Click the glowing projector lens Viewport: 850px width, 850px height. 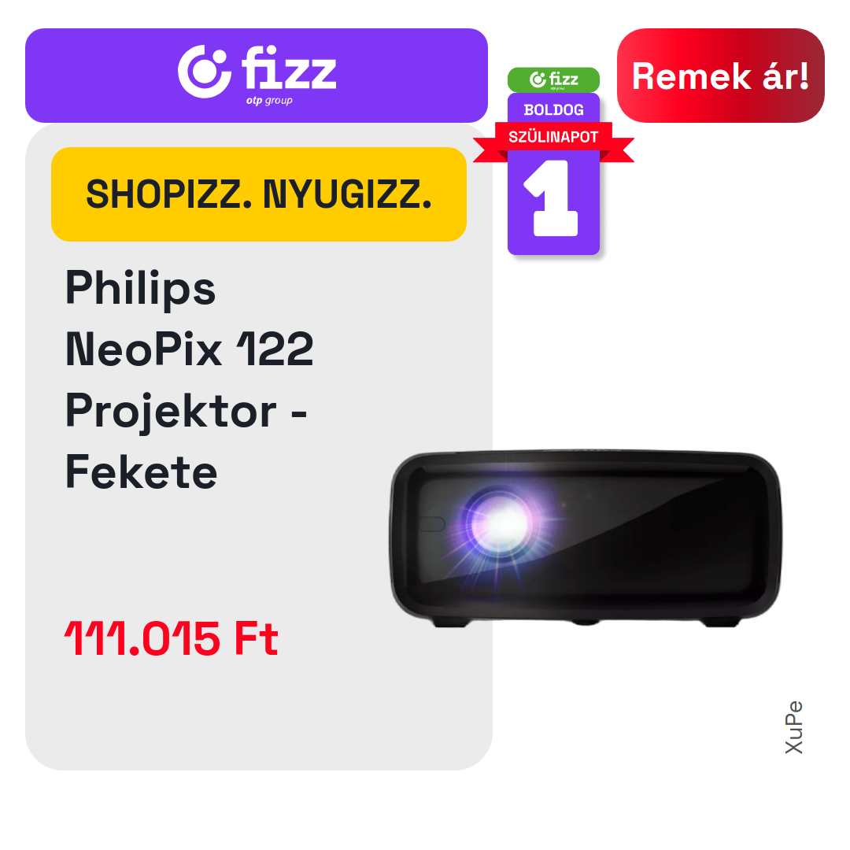499,523
